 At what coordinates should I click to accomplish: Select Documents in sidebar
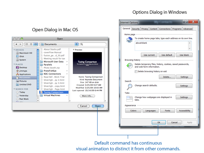pos(24,78)
